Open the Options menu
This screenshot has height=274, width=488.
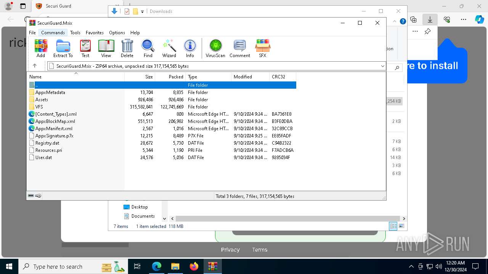117,33
